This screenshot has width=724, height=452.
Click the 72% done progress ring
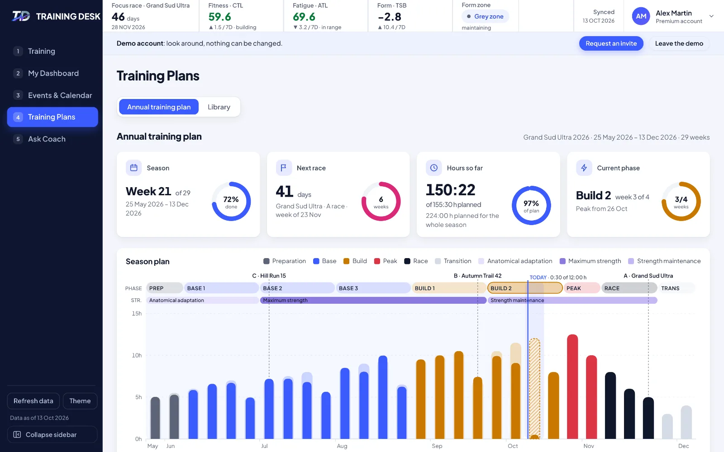(231, 202)
